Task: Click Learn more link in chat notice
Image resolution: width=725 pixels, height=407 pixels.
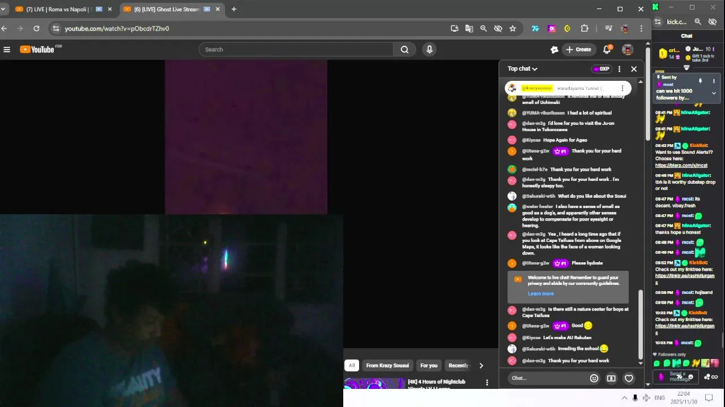Action: [x=541, y=293]
